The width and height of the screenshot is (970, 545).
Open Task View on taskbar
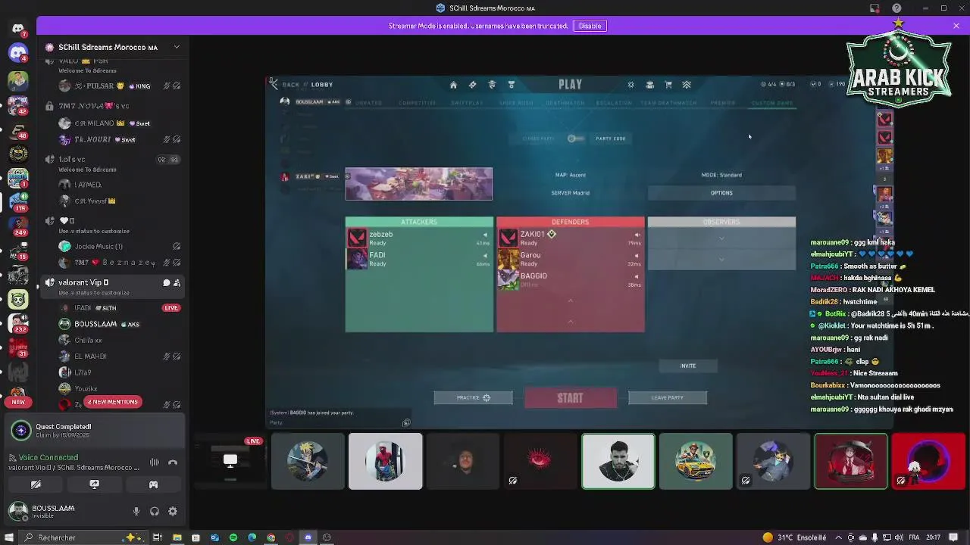click(x=158, y=537)
